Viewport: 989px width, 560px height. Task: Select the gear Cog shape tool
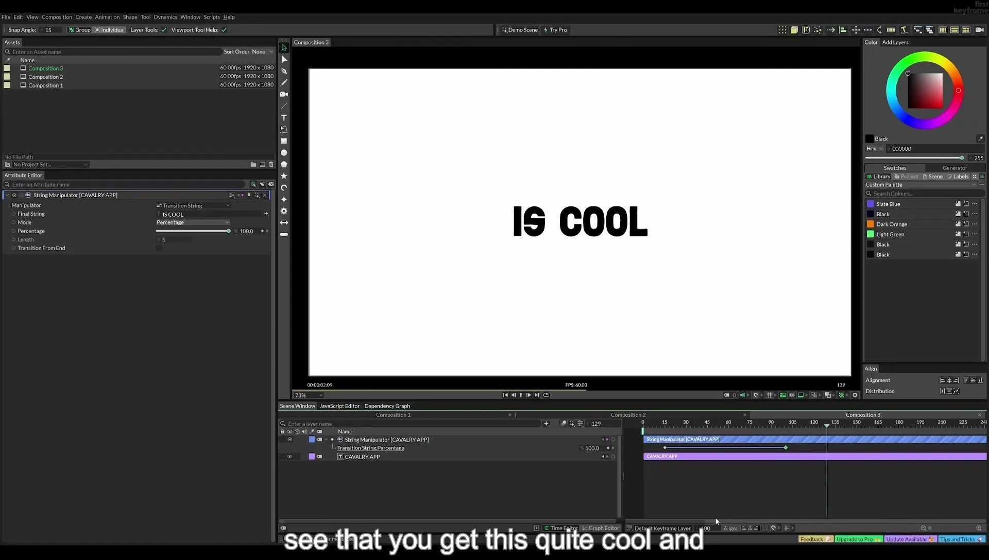click(x=284, y=211)
